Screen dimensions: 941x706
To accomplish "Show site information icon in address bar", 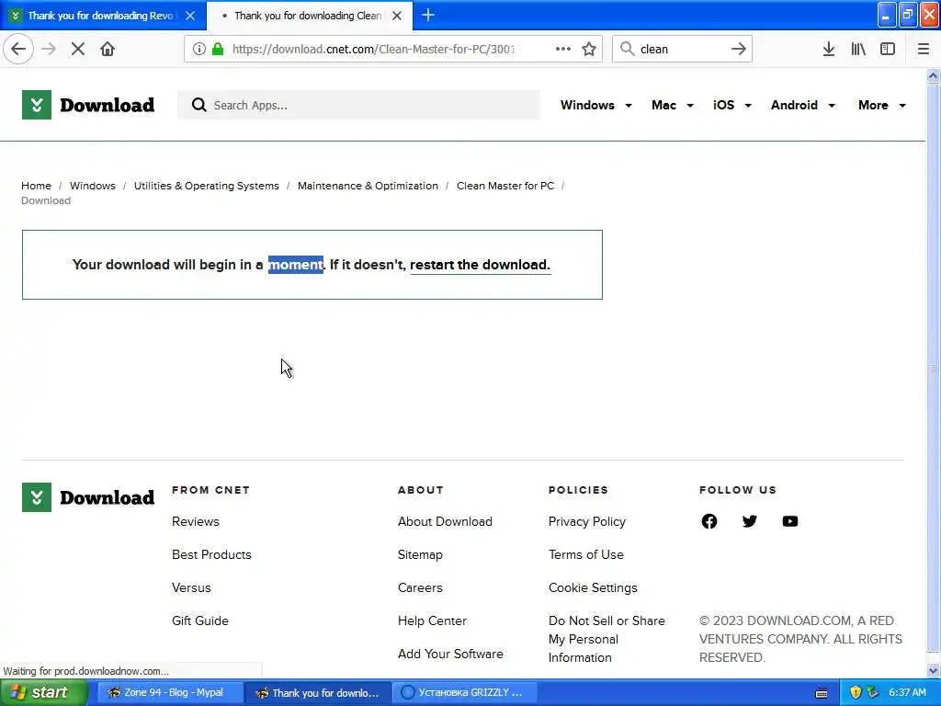I will pos(199,49).
